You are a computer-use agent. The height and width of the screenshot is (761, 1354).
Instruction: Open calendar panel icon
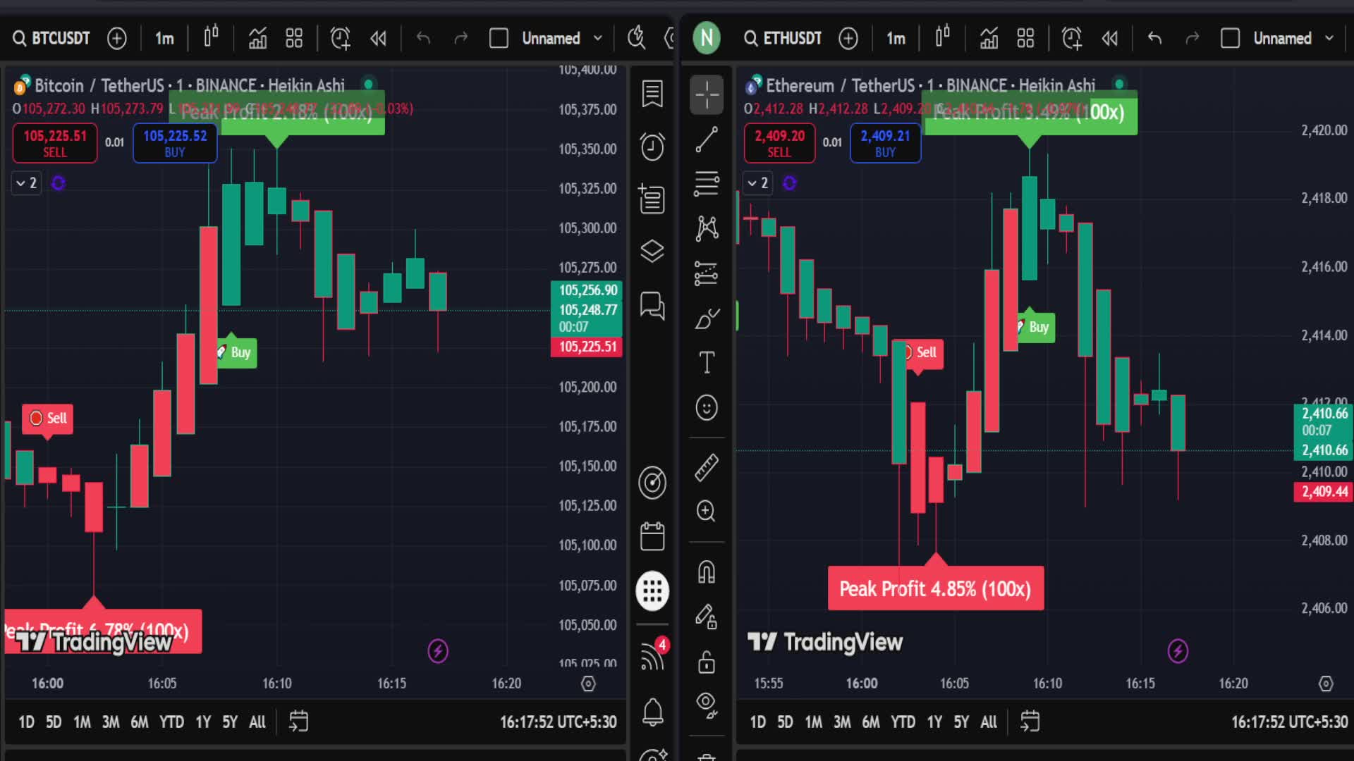click(x=652, y=536)
